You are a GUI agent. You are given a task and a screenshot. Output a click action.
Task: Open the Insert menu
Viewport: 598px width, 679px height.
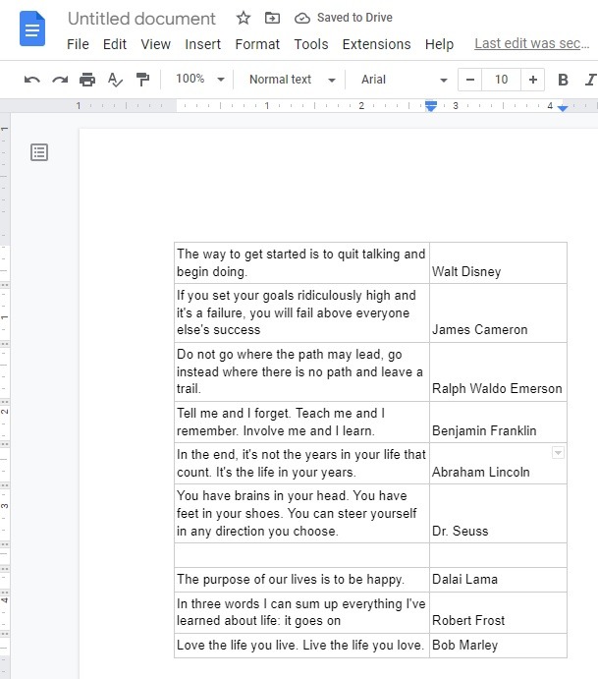pos(202,44)
